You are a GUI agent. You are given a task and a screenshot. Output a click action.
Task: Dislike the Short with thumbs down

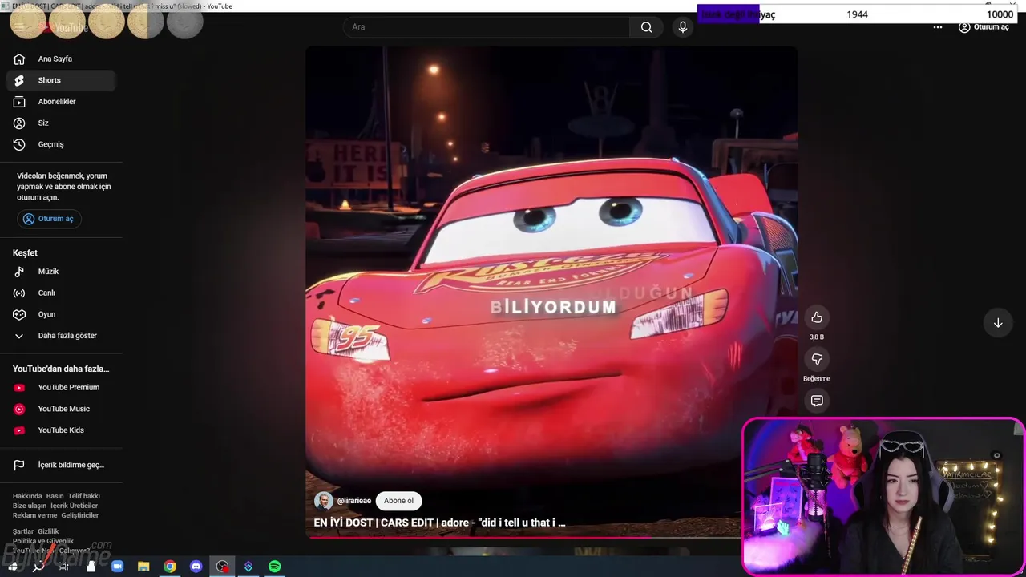[817, 359]
